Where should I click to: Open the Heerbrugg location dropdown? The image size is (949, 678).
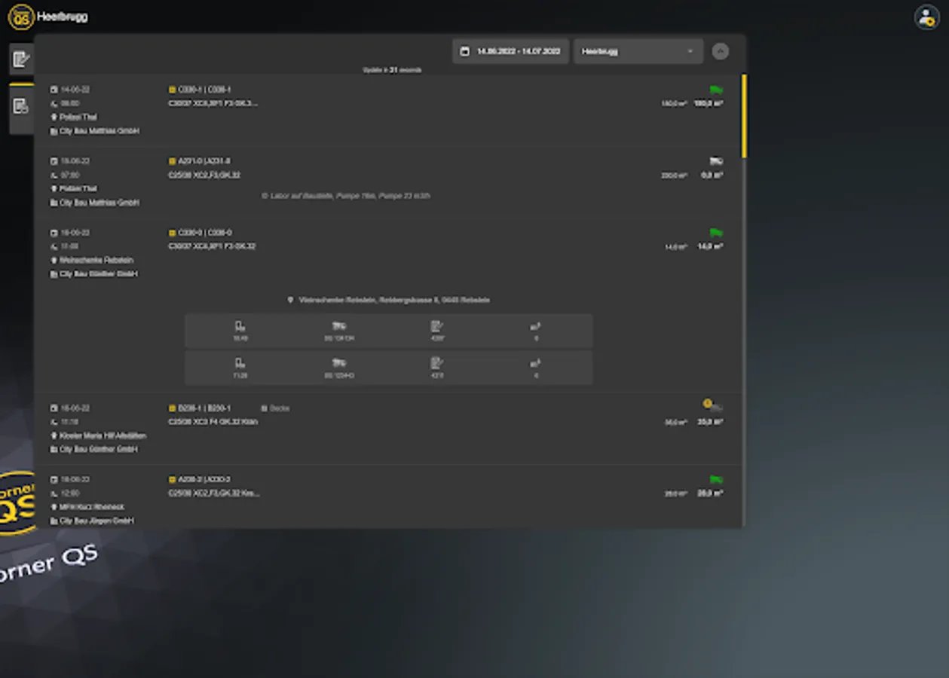point(638,51)
